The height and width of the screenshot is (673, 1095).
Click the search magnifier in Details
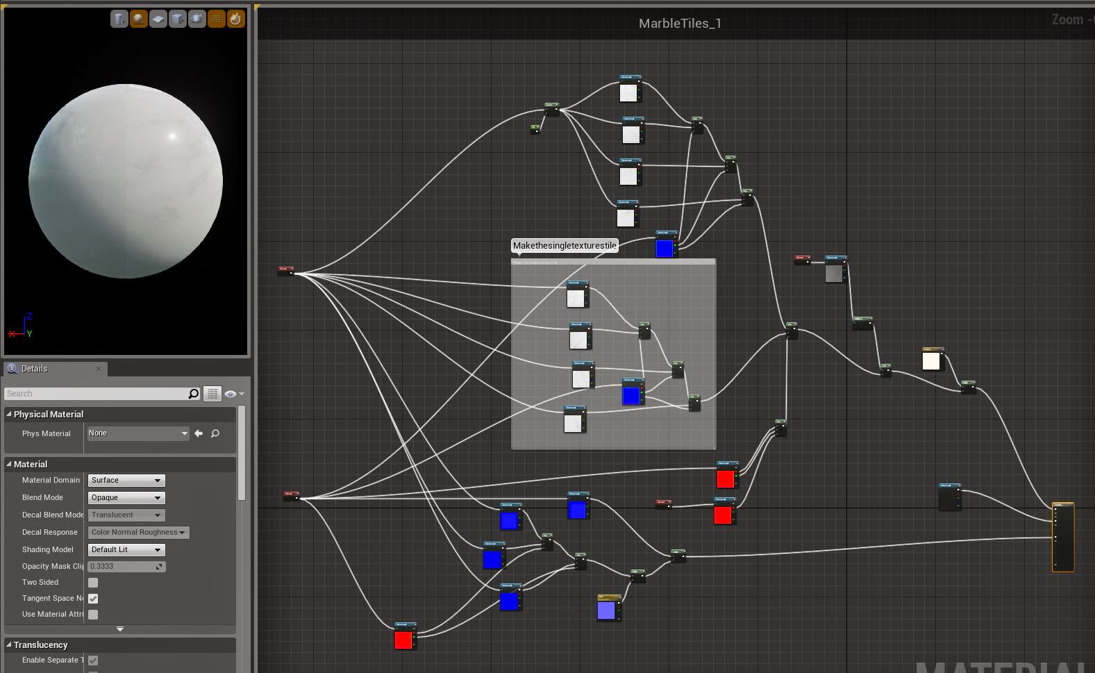tap(194, 394)
